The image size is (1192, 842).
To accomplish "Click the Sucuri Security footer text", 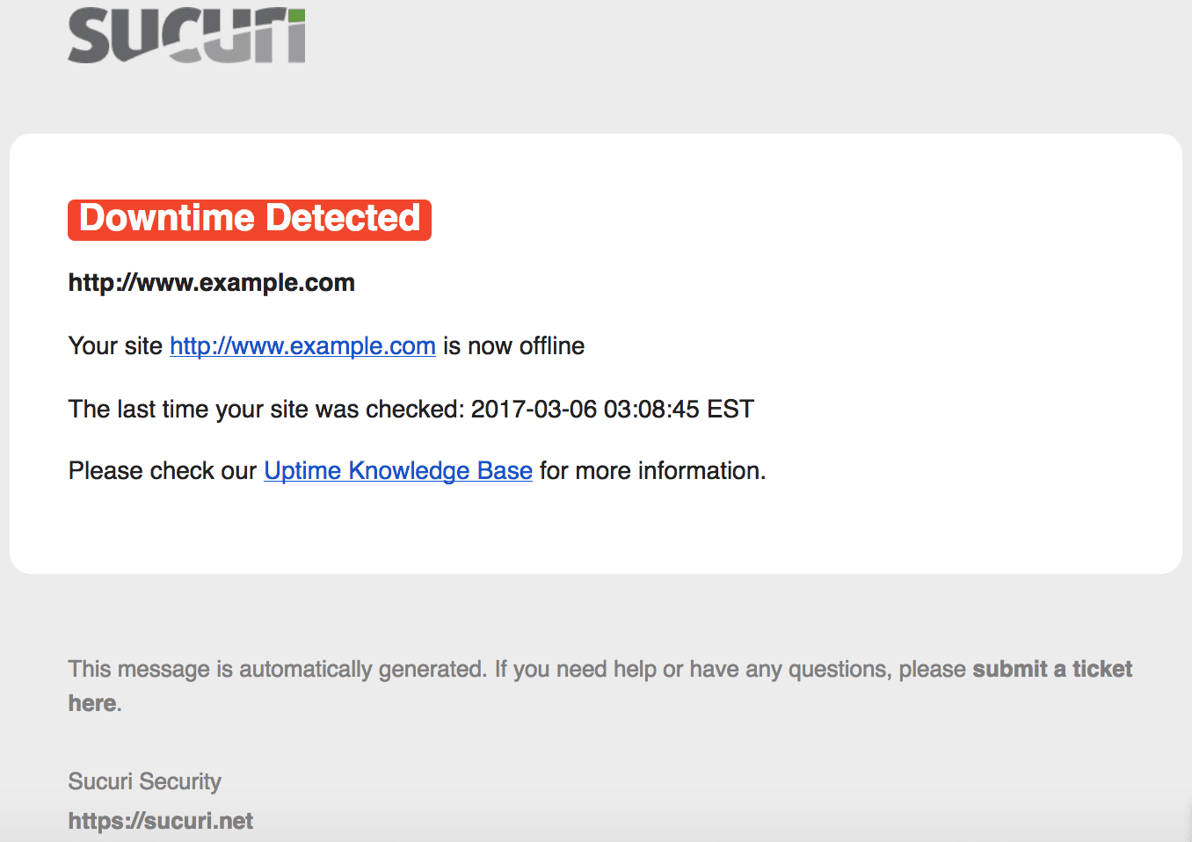I will click(145, 781).
